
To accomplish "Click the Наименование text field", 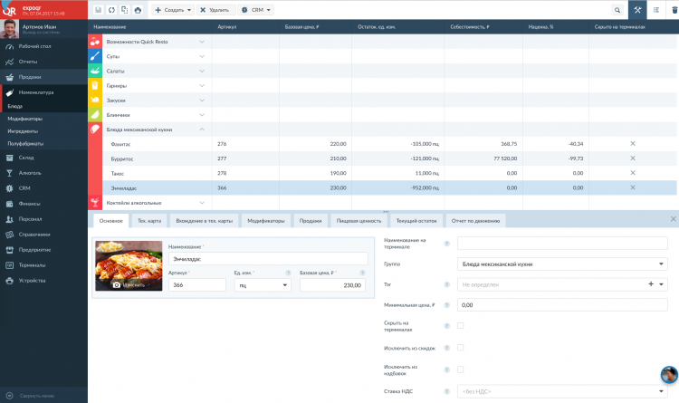I will (x=268, y=259).
